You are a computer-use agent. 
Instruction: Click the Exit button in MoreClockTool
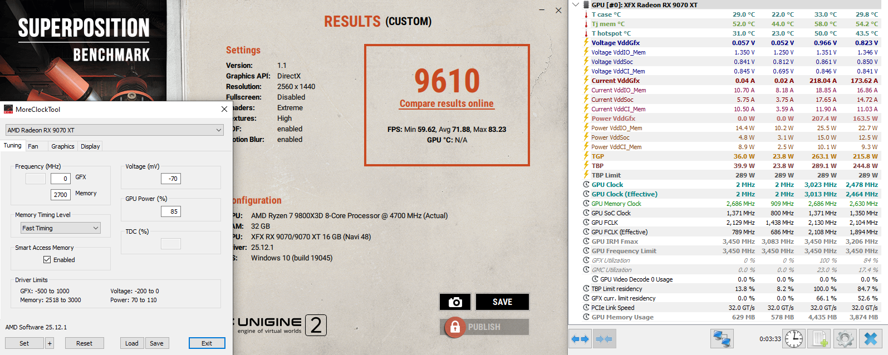[x=207, y=343]
